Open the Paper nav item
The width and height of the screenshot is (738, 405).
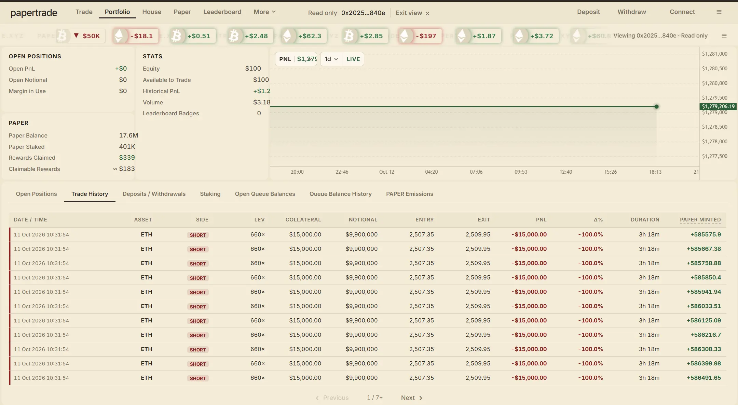[x=182, y=12]
